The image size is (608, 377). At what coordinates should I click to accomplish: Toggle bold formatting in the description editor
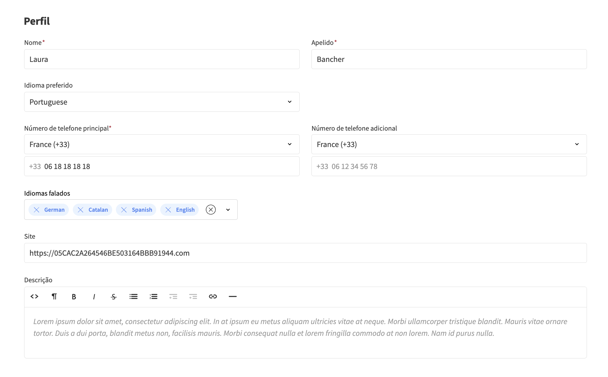tap(74, 297)
